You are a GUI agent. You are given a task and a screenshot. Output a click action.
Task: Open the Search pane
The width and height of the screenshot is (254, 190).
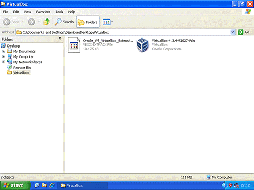tap(64, 22)
